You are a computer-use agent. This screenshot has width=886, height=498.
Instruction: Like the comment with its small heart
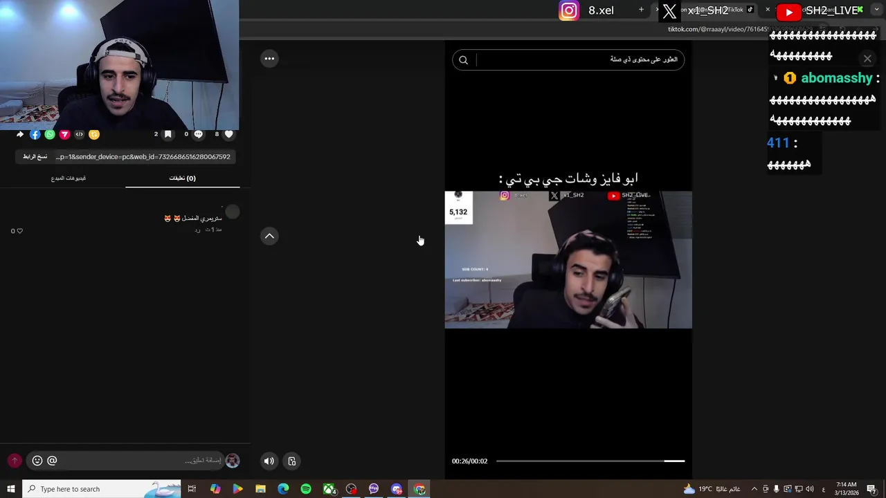pos(19,231)
